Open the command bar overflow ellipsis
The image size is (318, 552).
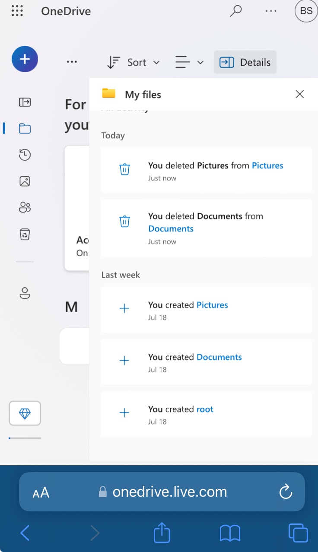72,62
